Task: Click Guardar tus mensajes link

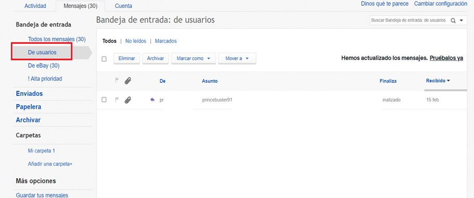Action: (42, 195)
